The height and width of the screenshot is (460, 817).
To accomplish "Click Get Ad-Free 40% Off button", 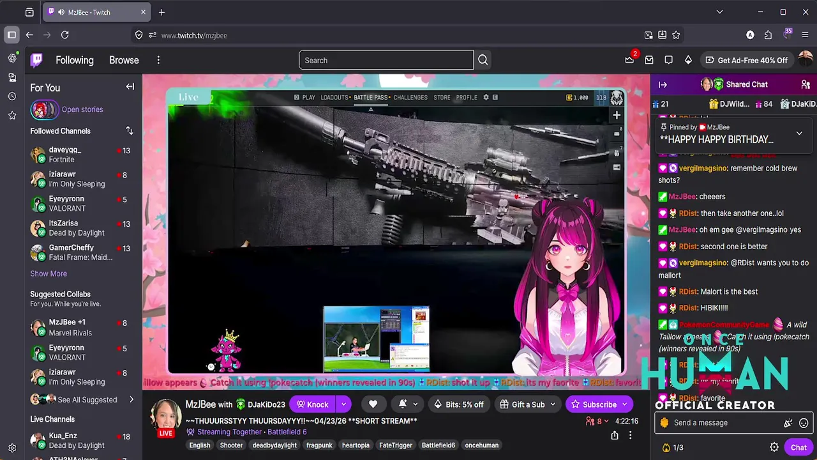I will (x=746, y=60).
